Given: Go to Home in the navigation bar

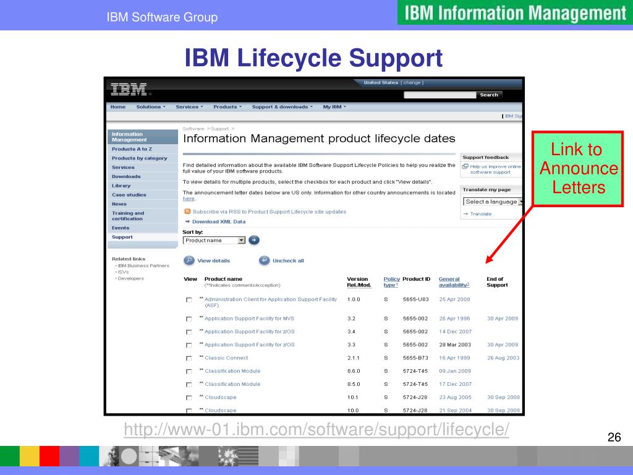Looking at the screenshot, I should coord(118,107).
